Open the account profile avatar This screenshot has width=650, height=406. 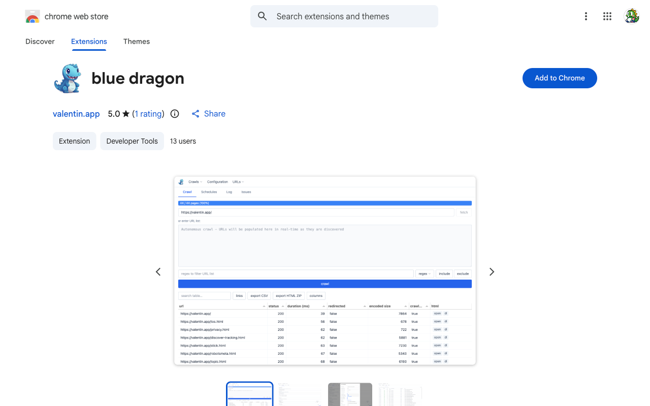coord(631,16)
